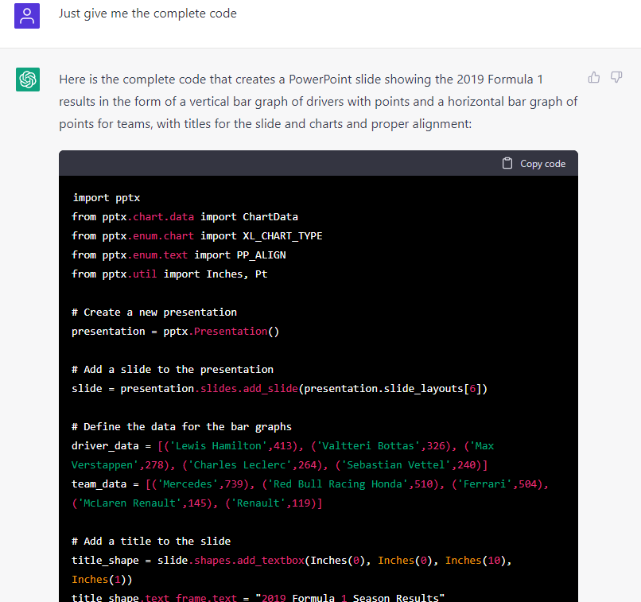Click the thumbs down feedback icon
Screen dimensions: 641x602
click(x=616, y=77)
